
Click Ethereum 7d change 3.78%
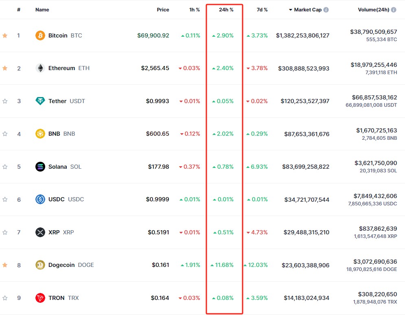coord(257,68)
